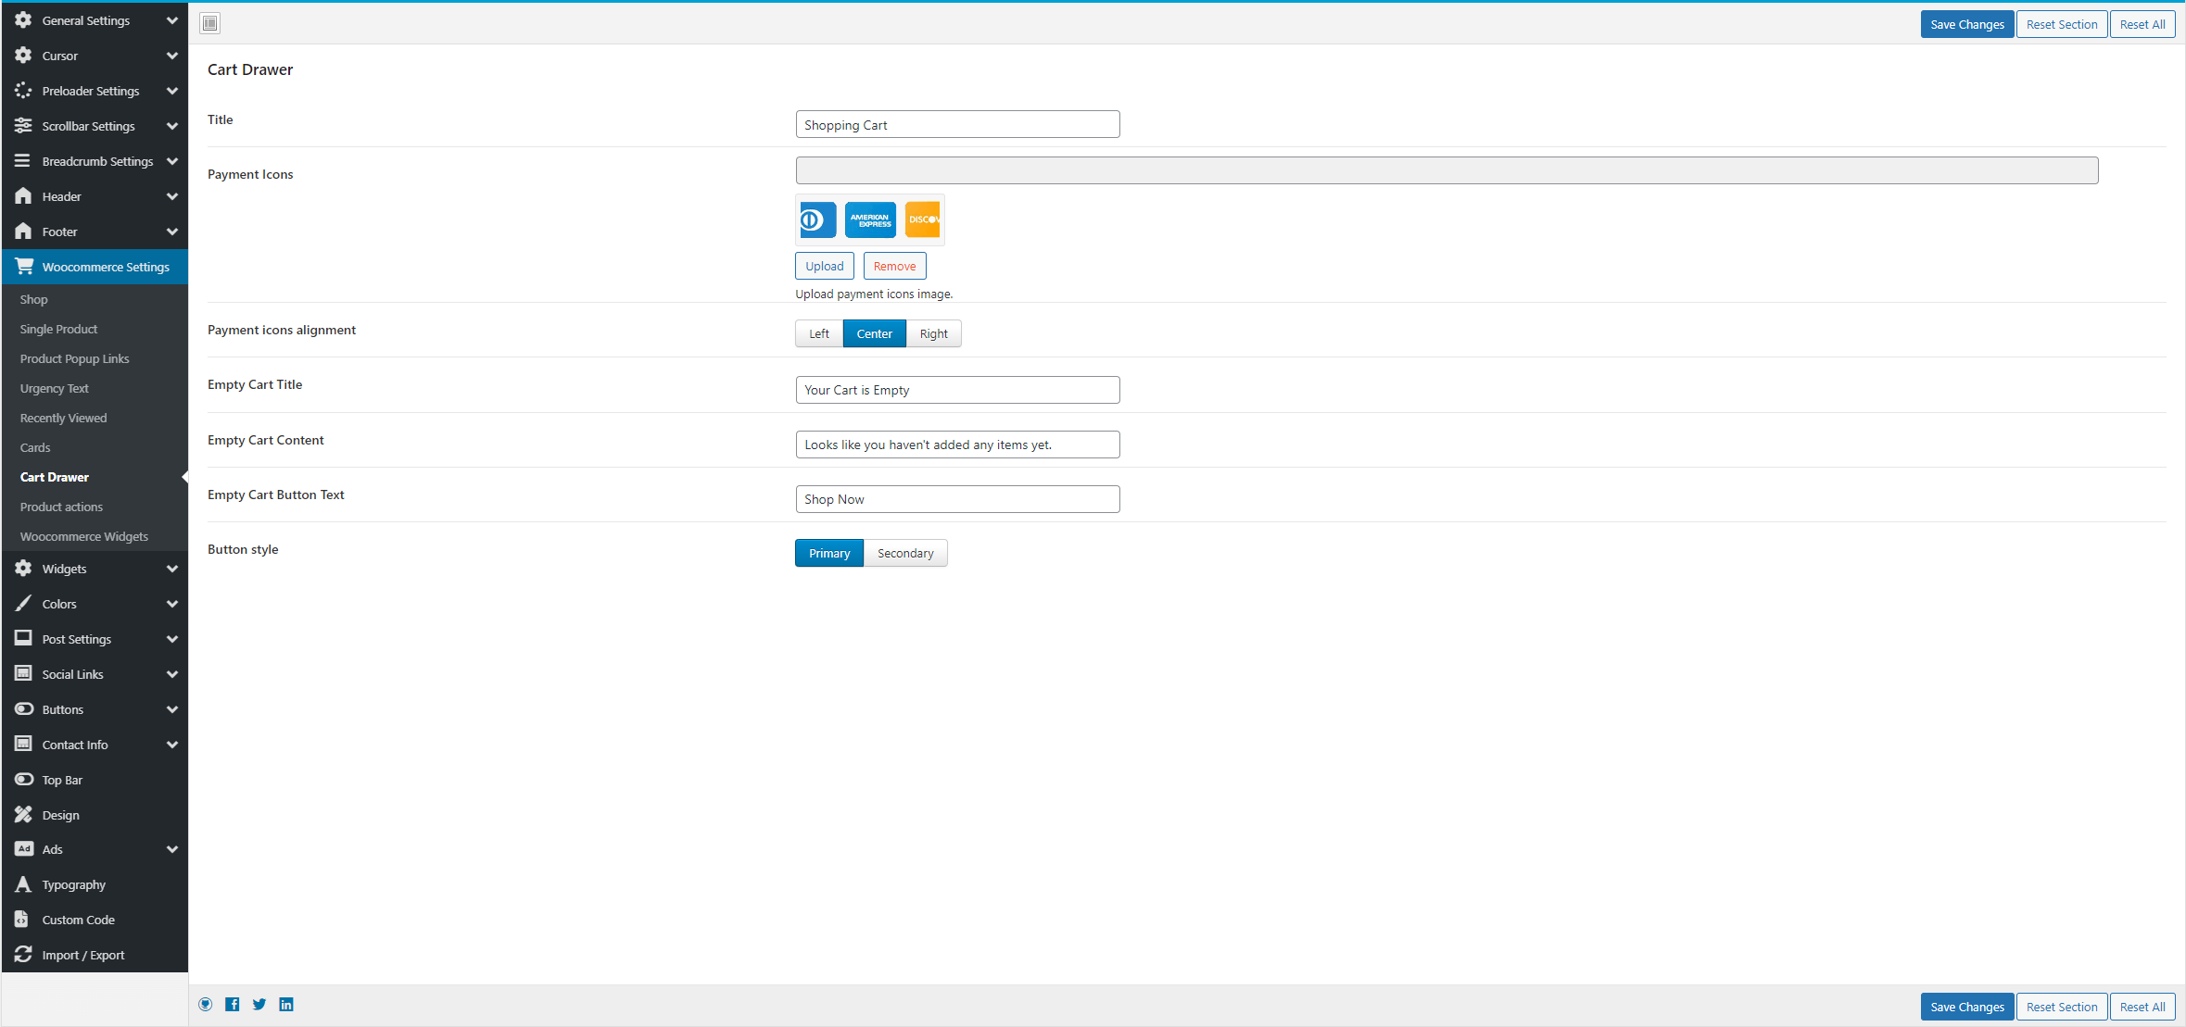Click Remove under the payment icons image
Screen dimensions: 2186x1027
click(894, 266)
